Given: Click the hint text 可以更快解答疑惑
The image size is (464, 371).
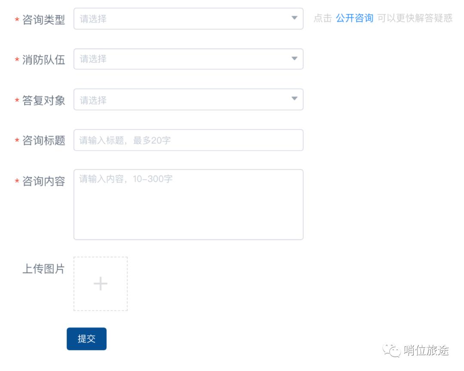Looking at the screenshot, I should tap(414, 18).
